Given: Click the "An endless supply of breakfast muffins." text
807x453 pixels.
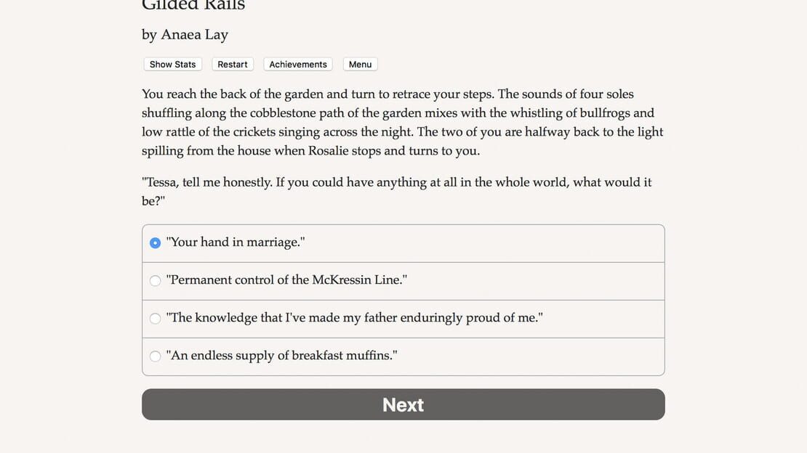Looking at the screenshot, I should (x=281, y=355).
